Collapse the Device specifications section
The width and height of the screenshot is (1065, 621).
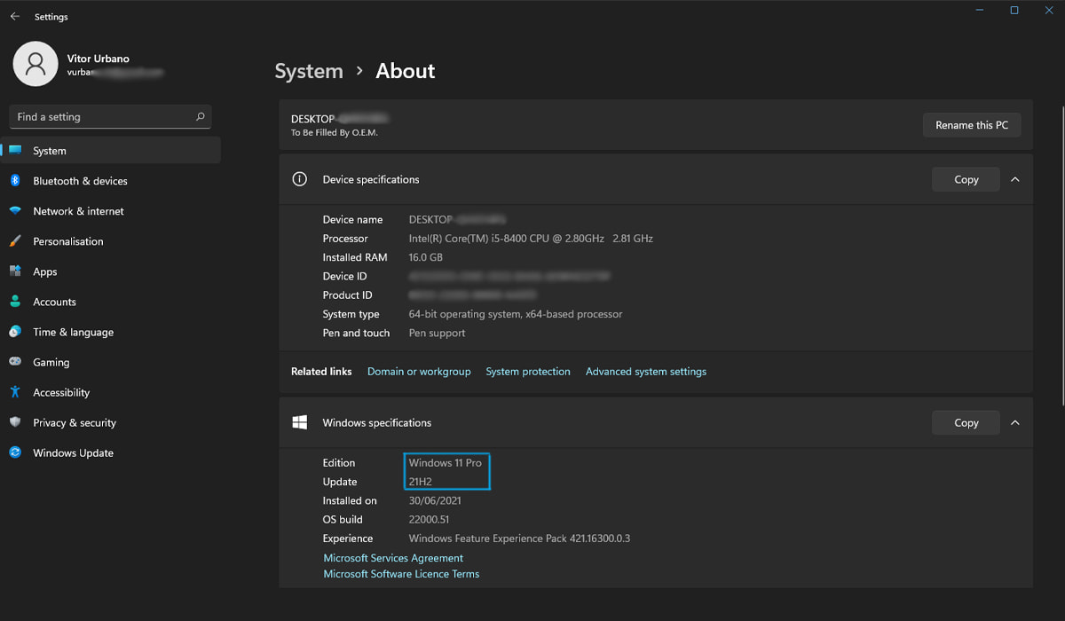point(1015,179)
